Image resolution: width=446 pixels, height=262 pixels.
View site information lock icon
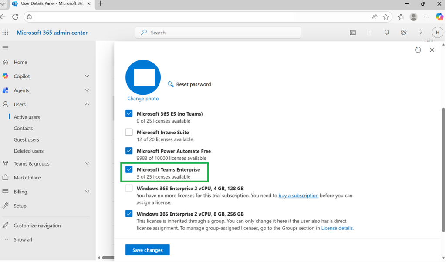pyautogui.click(x=29, y=17)
